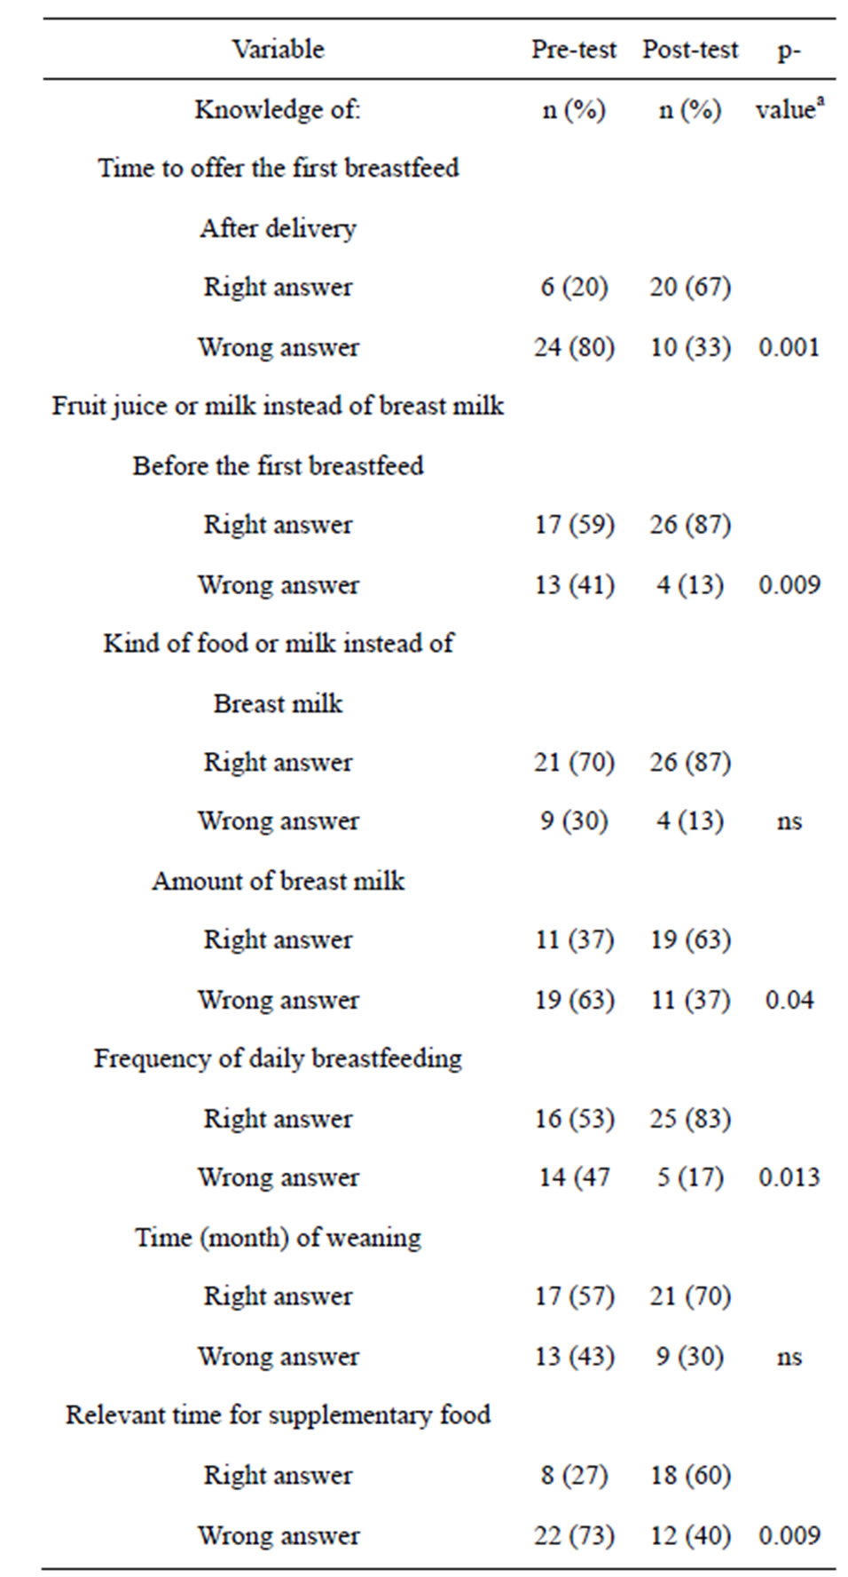The image size is (848, 1577).
Task: Select the pre-test value 19 (63)
Action: pos(574,1000)
